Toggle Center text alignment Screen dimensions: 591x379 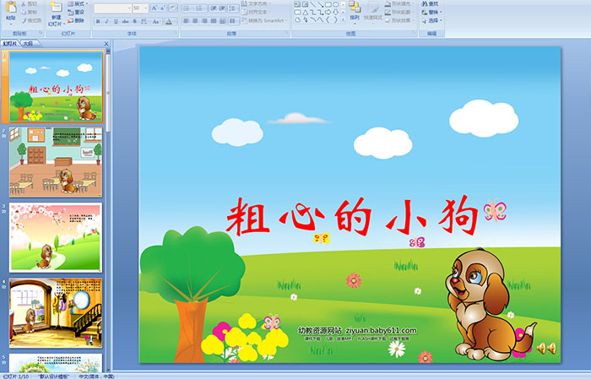(x=195, y=21)
